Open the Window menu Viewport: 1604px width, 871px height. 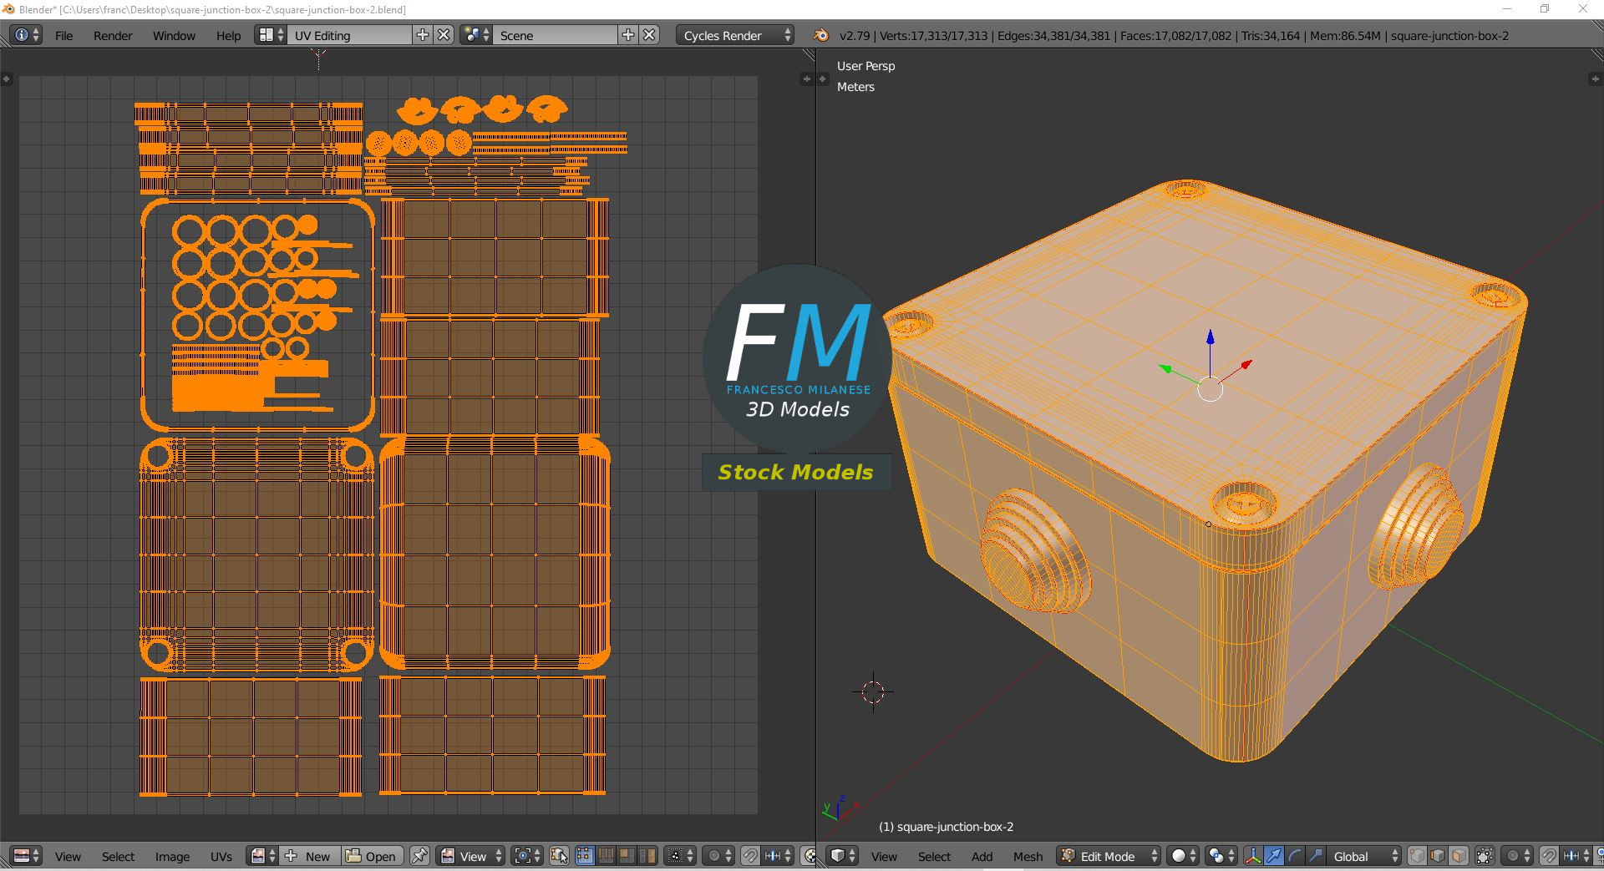tap(174, 35)
